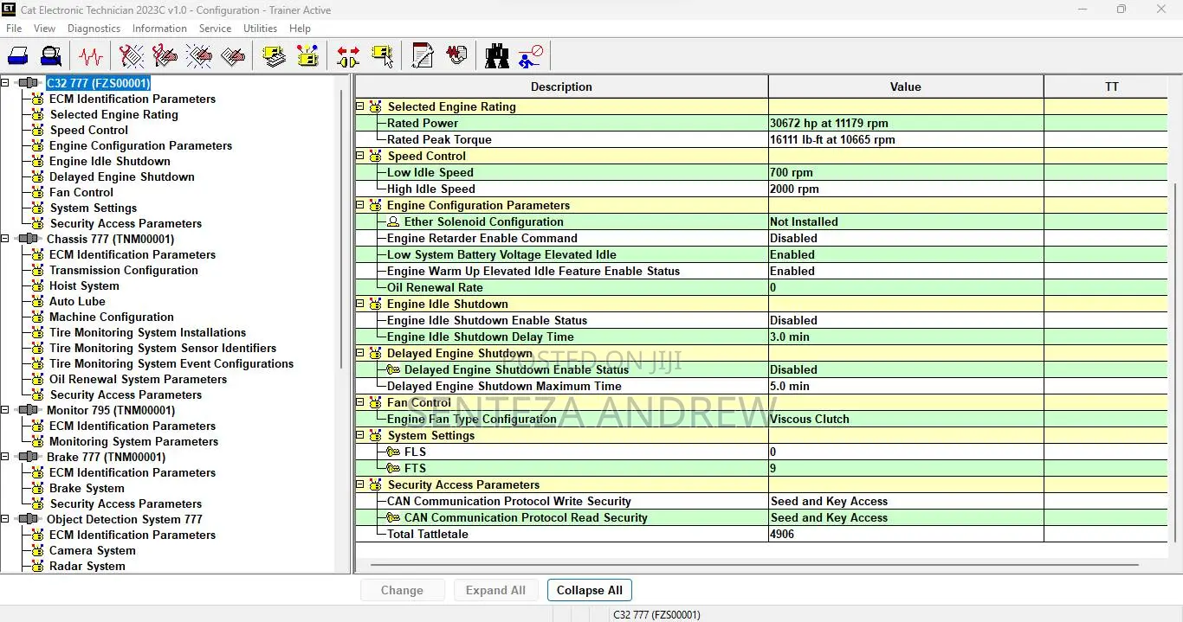Collapse the Fan Control table group
1183x622 pixels.
(361, 402)
